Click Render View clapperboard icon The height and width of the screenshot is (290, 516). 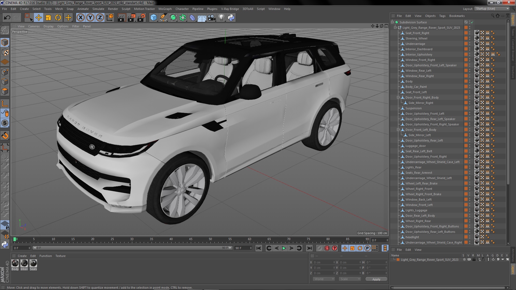tap(121, 18)
